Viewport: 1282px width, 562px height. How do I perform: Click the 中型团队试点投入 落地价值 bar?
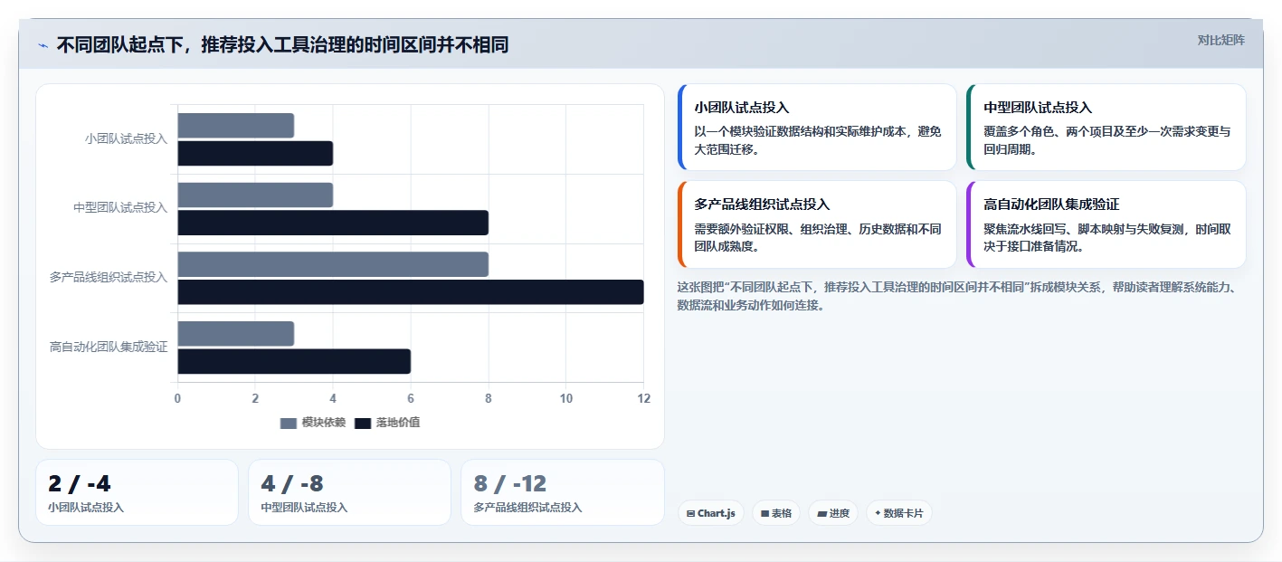[x=333, y=223]
